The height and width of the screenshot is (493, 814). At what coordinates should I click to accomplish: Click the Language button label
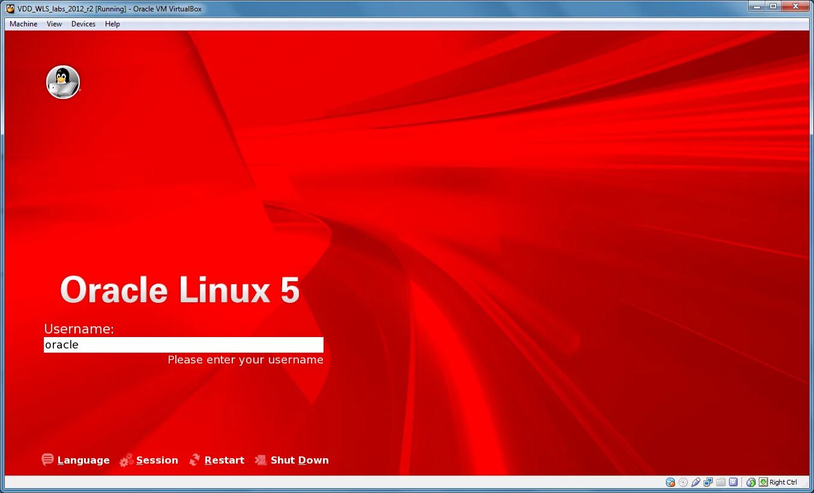click(x=83, y=460)
